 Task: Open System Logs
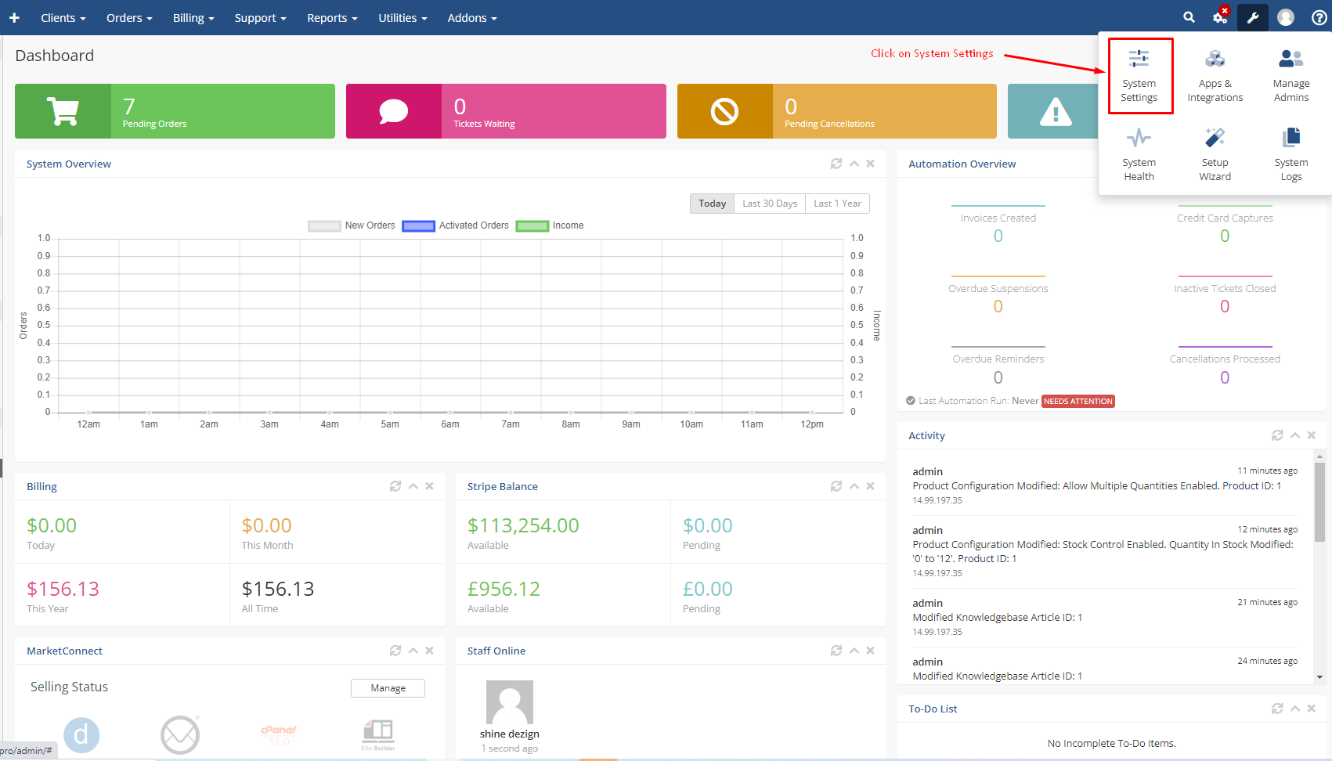pyautogui.click(x=1290, y=155)
